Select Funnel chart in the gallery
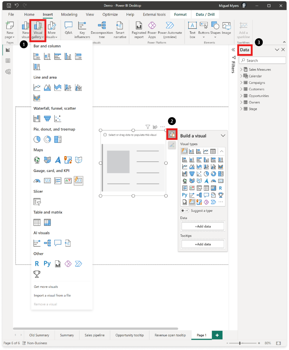Viewport: 289px width, 350px height. (47, 119)
